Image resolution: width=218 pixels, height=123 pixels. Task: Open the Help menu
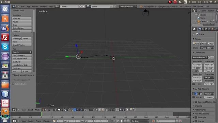click(51, 6)
